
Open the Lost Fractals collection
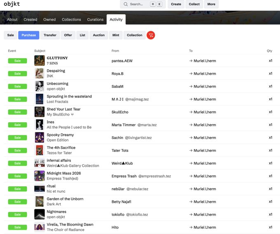pyautogui.click(x=57, y=102)
